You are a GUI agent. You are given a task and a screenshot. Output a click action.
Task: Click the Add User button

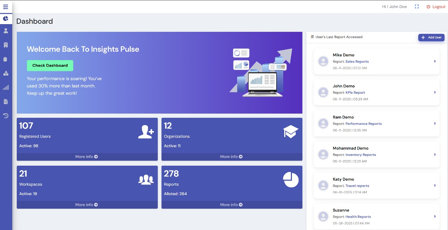(x=431, y=37)
